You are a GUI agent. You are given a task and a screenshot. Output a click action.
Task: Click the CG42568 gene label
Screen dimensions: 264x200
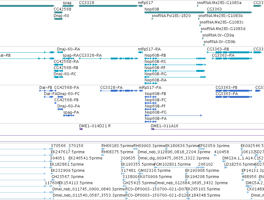[x=62, y=9]
